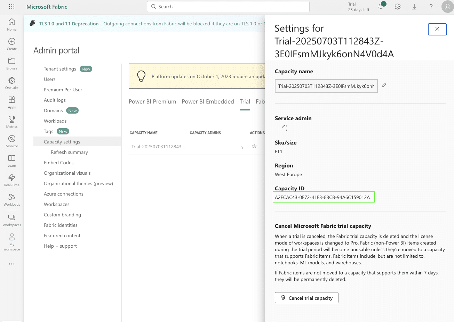Show more sidebar options ellipsis
Image resolution: width=454 pixels, height=322 pixels.
pos(12,264)
